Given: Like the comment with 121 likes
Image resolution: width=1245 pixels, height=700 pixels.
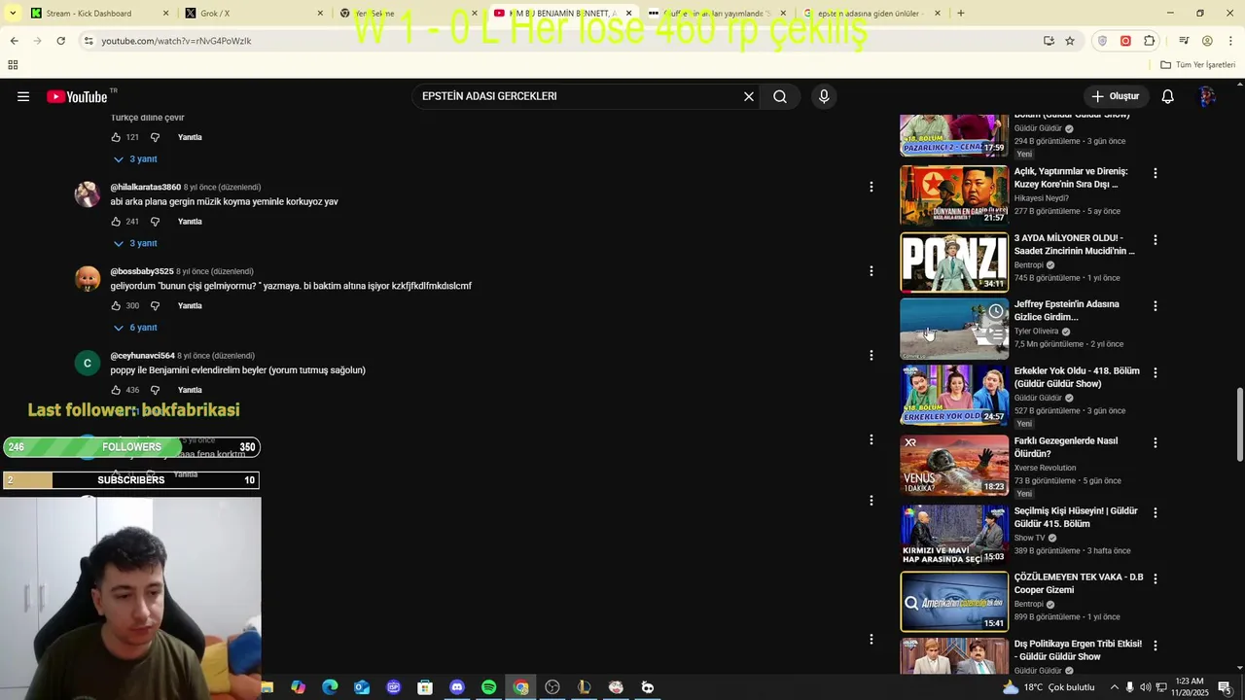Looking at the screenshot, I should click(116, 137).
